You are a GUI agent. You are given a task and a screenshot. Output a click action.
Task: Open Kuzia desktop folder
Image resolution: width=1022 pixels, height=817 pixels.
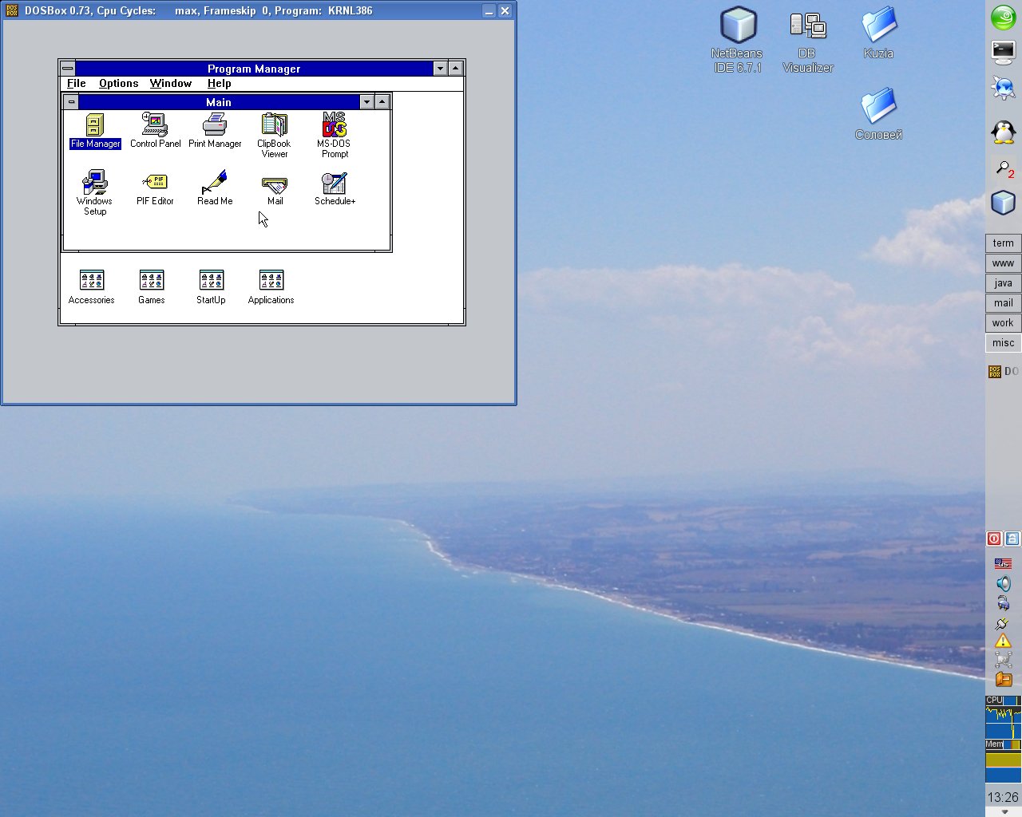878,34
